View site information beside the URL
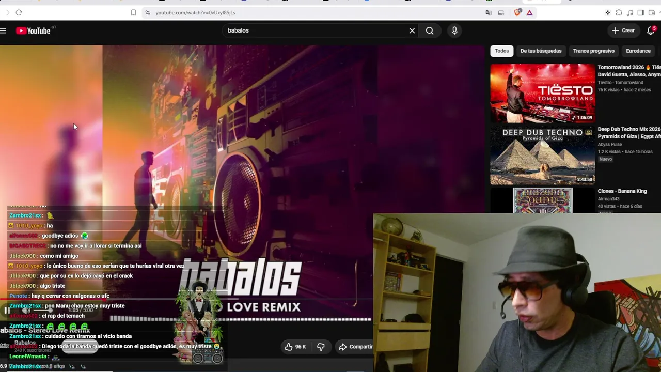The image size is (661, 372). pyautogui.click(x=147, y=12)
